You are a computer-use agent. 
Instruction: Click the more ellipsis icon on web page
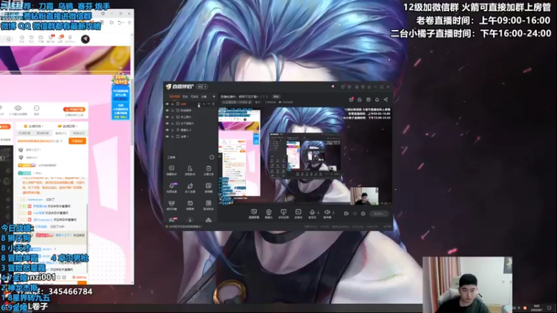pos(37,110)
